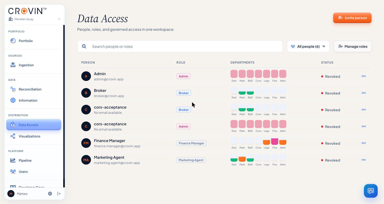This screenshot has width=384, height=204.
Task: Click Admin's Desi department swatch
Action: pos(234,74)
